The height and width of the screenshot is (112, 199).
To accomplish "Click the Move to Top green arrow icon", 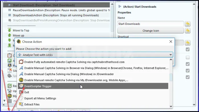I will tap(9, 30).
